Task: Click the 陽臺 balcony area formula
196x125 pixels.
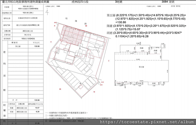Action: pyautogui.click(x=146, y=28)
